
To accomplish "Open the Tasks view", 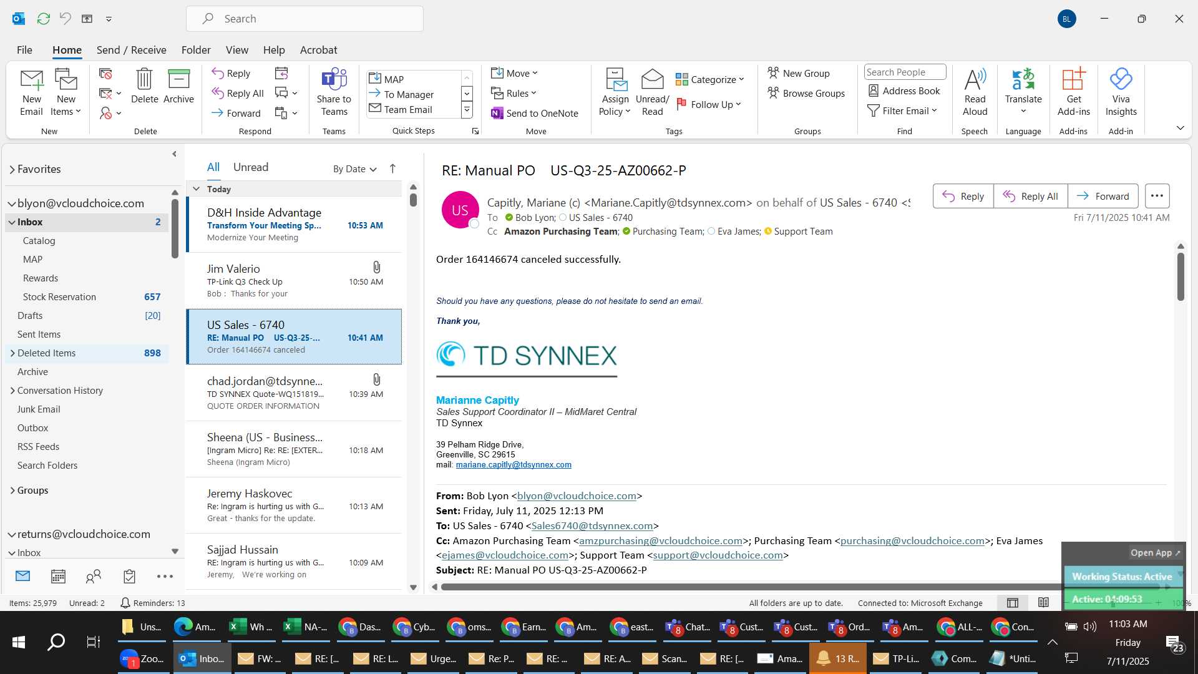I will 129,576.
